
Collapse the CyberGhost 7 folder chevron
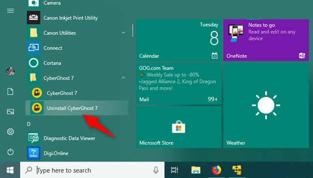coord(123,78)
